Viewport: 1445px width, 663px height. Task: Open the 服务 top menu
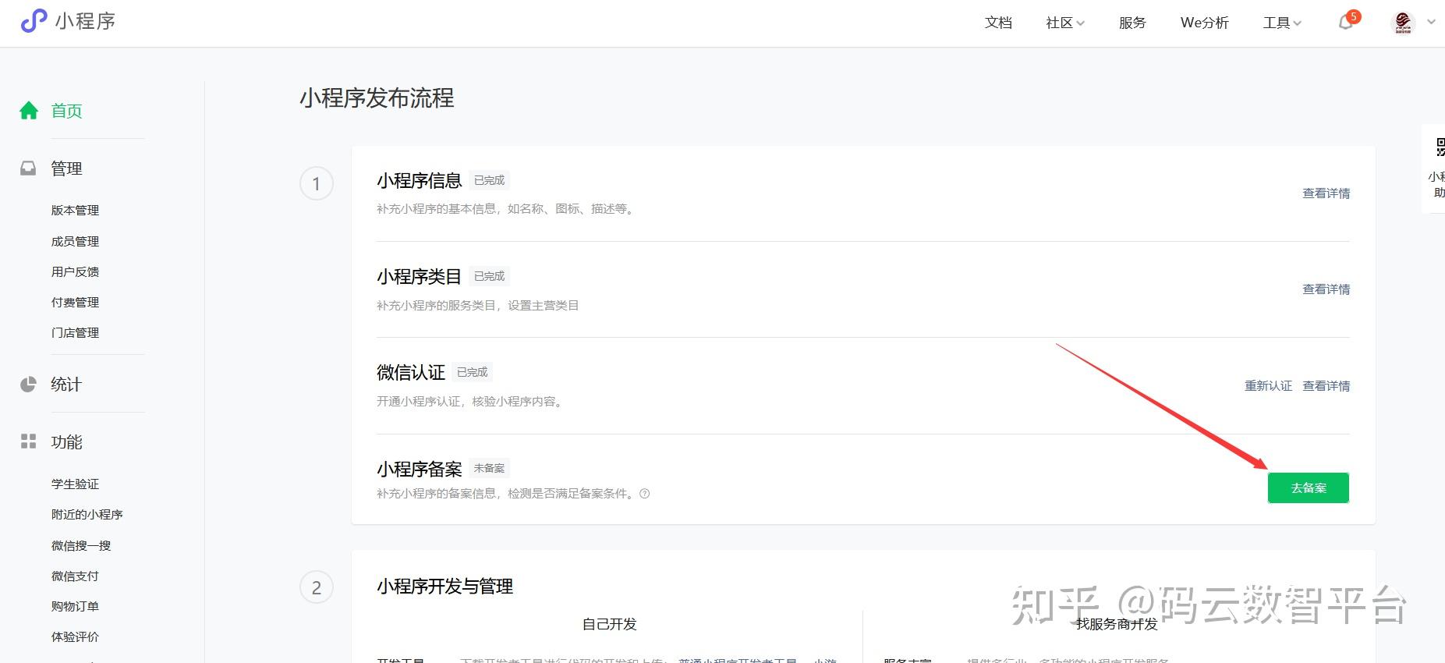(x=1132, y=23)
